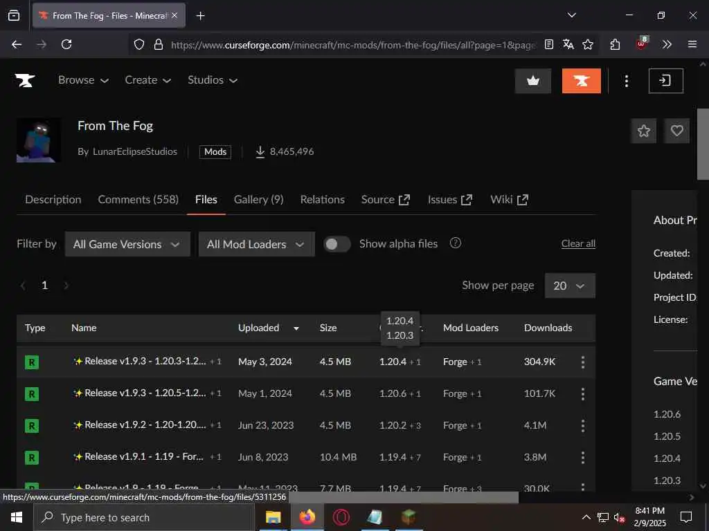Open LunarEclipseStudios author page

(x=135, y=151)
